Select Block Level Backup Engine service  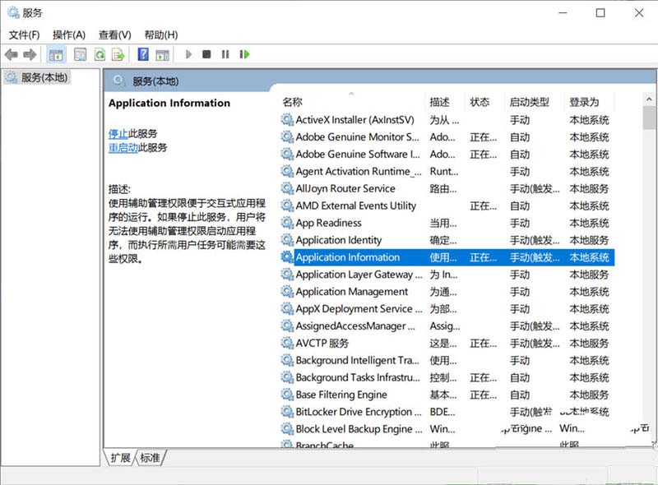pyautogui.click(x=447, y=430)
